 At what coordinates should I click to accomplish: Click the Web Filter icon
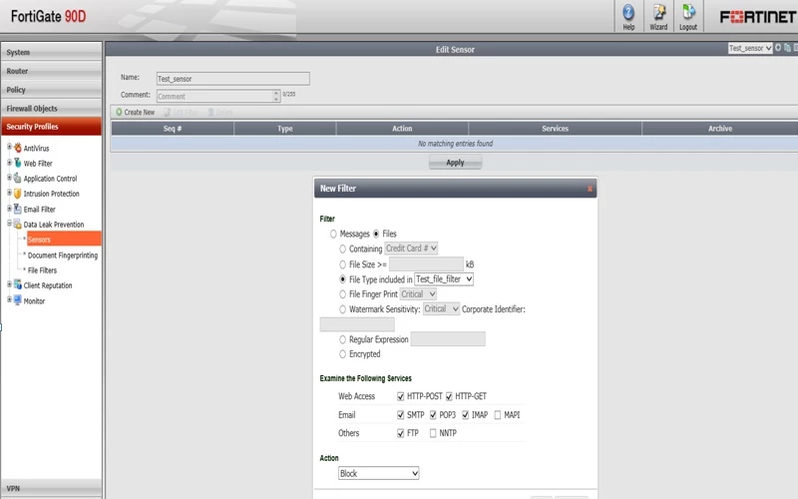(x=18, y=163)
